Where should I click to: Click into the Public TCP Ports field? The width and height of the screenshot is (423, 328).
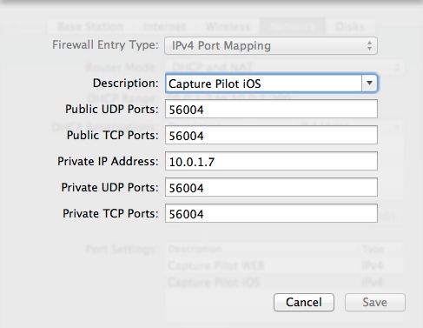pos(271,135)
